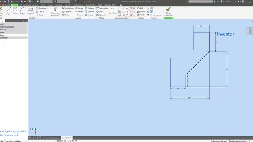This screenshot has width=253, height=142.
Task: Select the Versatz offset tool
Action: point(89,15)
